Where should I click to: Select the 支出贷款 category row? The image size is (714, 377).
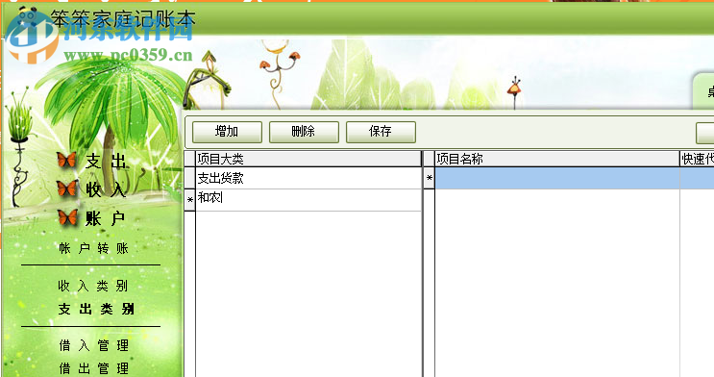pyautogui.click(x=308, y=178)
